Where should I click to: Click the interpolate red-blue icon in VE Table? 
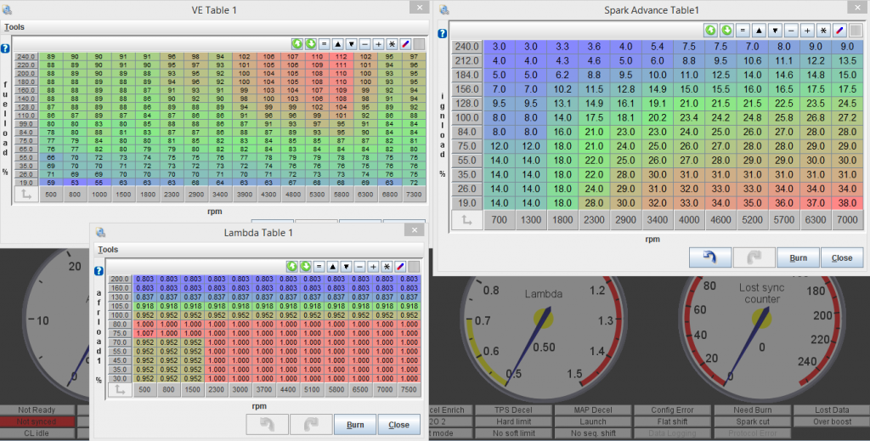coord(404,42)
